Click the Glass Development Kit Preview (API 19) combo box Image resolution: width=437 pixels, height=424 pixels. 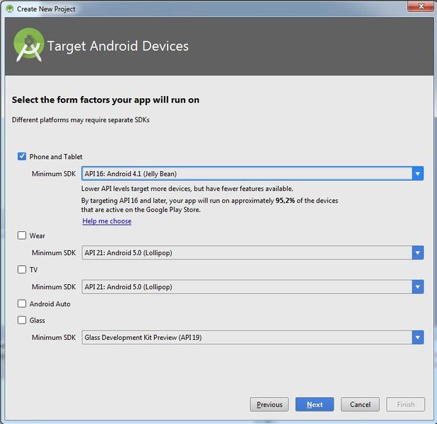(x=252, y=337)
